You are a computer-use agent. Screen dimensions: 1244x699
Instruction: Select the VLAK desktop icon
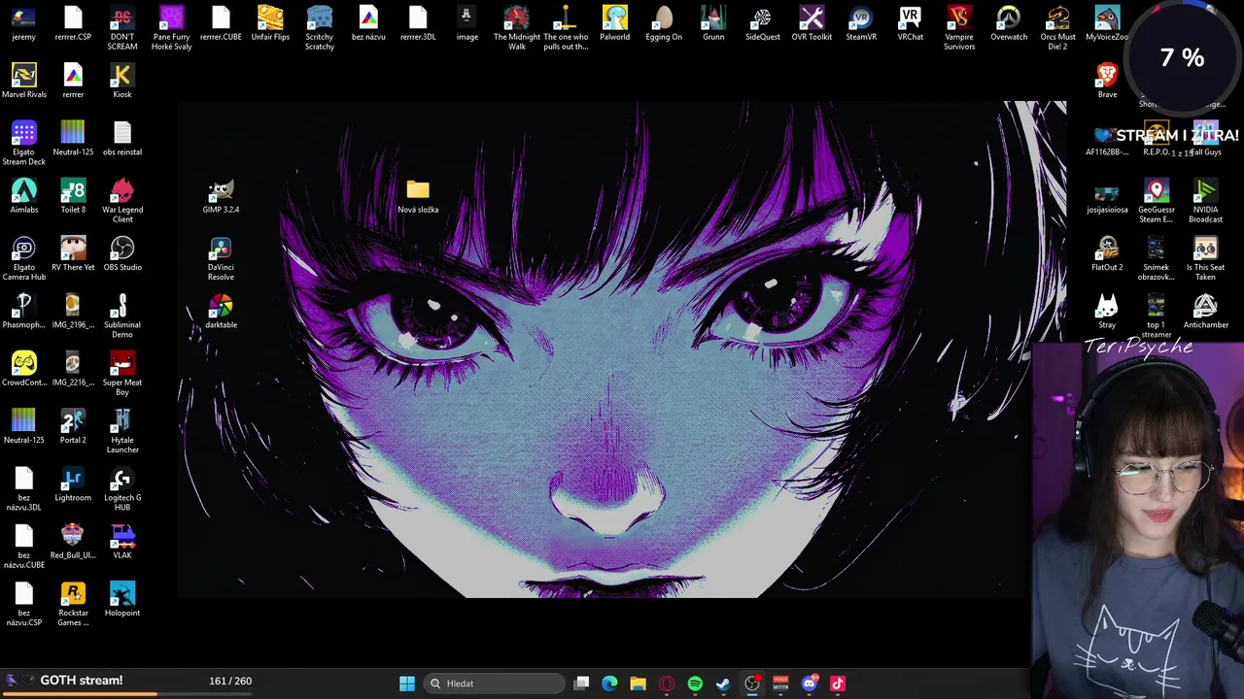(x=121, y=541)
